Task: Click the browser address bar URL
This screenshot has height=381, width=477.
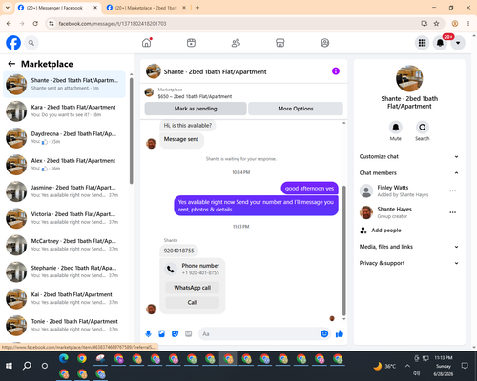Action: [113, 24]
